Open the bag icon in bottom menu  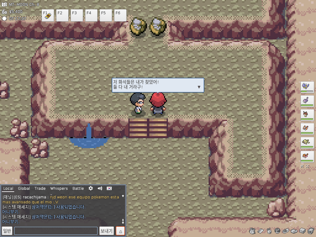[x=252, y=231]
